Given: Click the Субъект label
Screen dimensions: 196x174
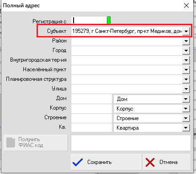Looking at the screenshot, I should (57, 31).
